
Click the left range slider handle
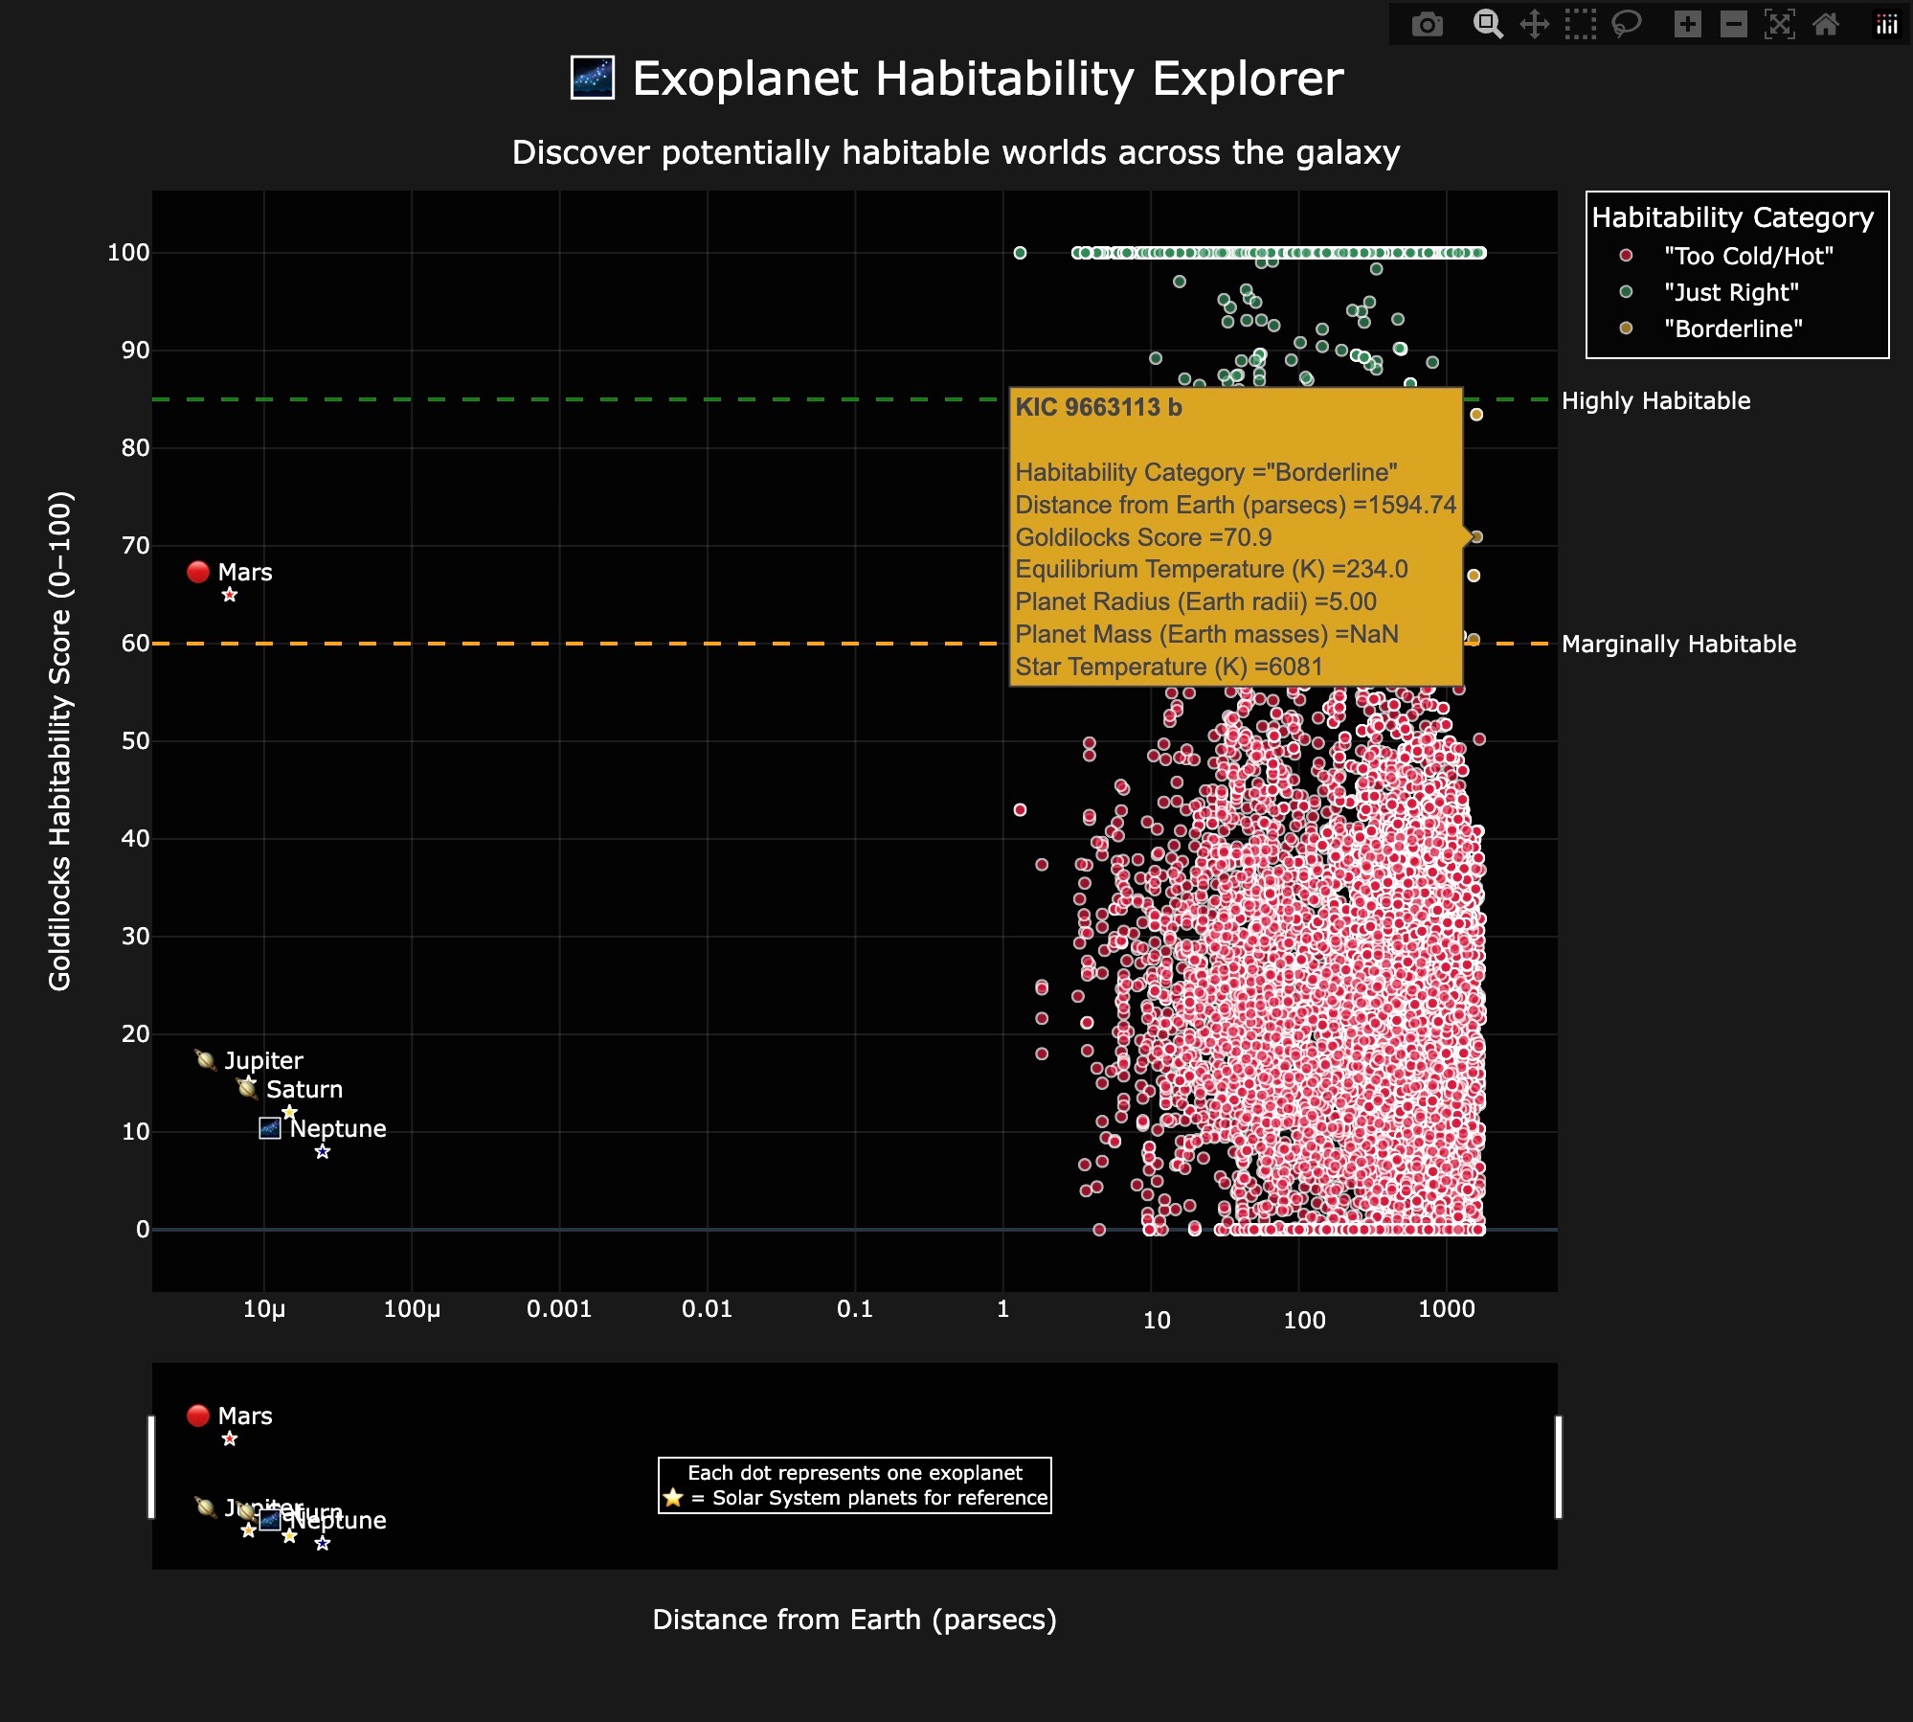click(151, 1466)
